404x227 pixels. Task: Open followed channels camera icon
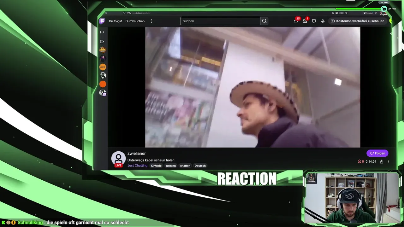point(102,41)
